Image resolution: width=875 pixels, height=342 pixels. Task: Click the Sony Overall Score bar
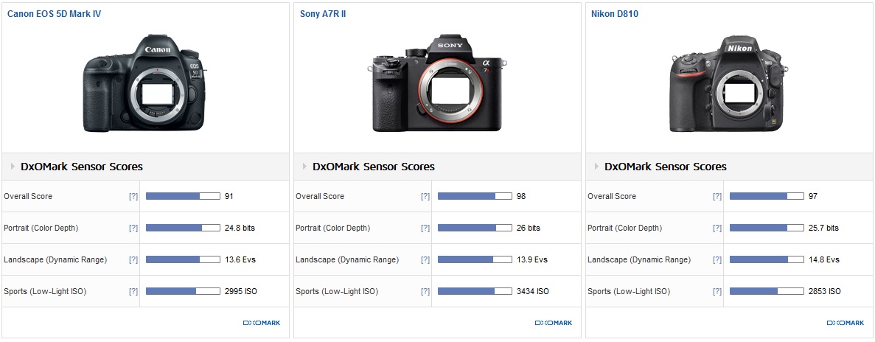coord(475,197)
